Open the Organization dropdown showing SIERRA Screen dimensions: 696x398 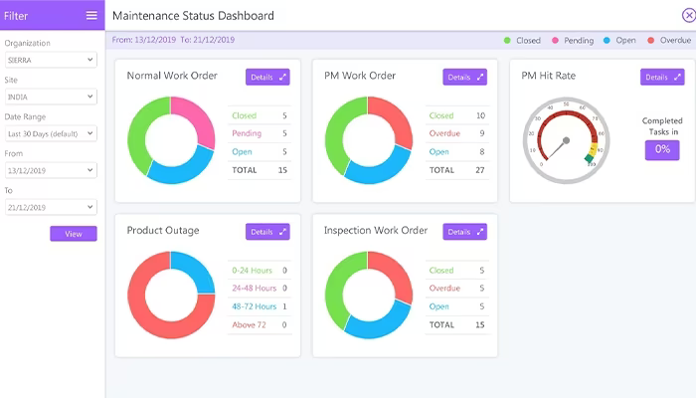coord(51,60)
